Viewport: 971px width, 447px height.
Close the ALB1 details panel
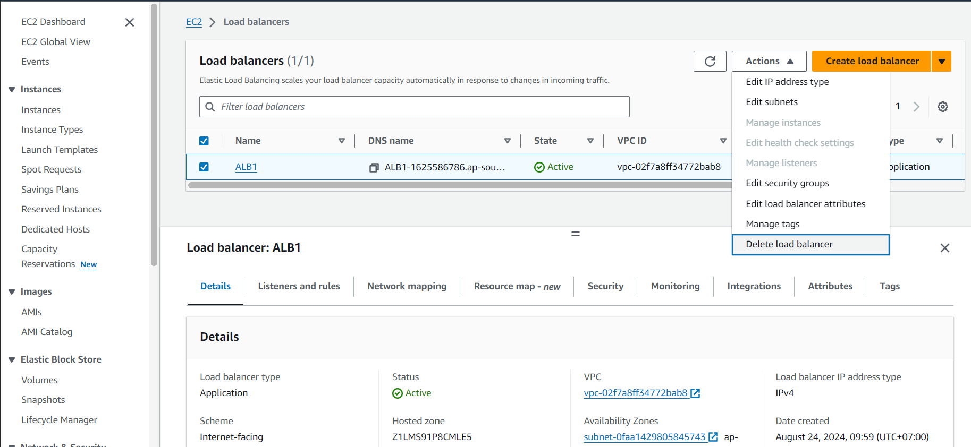click(x=945, y=248)
